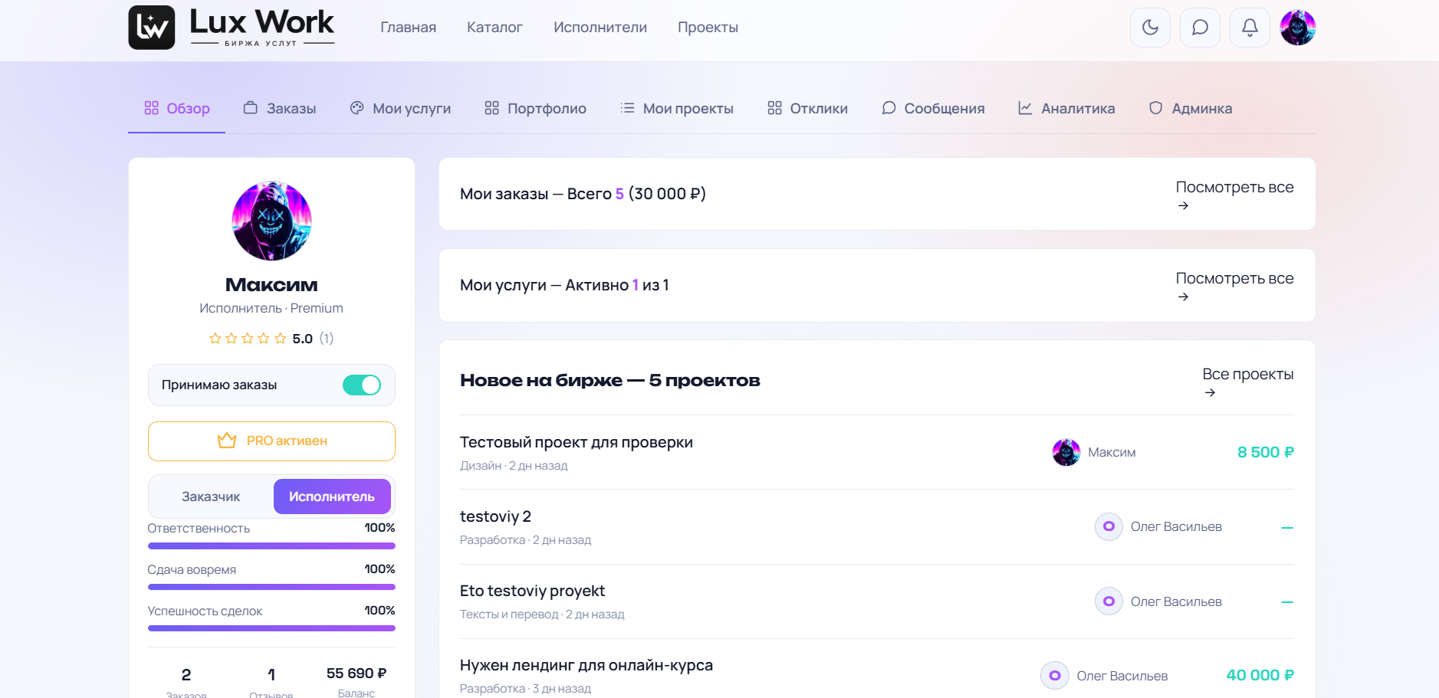Open user avatar menu in header
The height and width of the screenshot is (698, 1439).
1298,28
